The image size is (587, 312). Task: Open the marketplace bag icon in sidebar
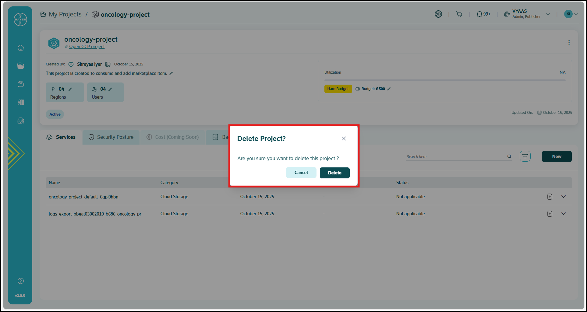21,84
